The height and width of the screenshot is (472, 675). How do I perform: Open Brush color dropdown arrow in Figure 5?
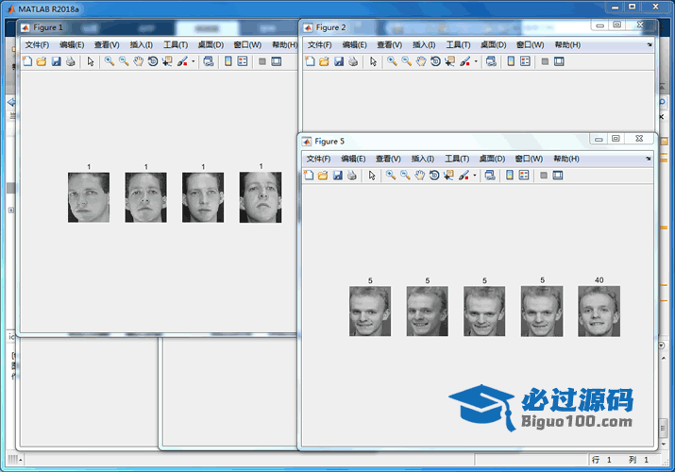pos(475,176)
